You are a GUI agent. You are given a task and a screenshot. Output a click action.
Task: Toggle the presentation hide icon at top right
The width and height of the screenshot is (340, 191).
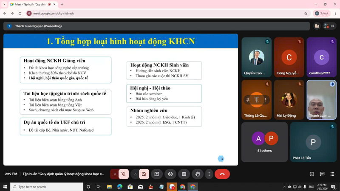(x=317, y=26)
